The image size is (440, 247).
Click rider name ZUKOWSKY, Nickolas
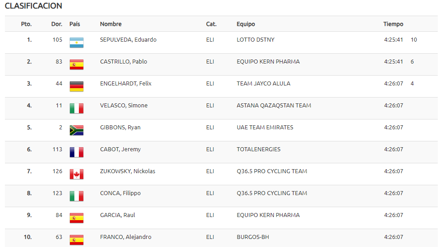(x=128, y=171)
